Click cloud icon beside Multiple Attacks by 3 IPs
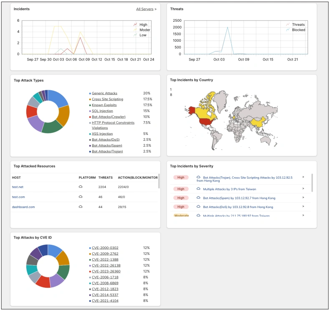331x312 pixels. pyautogui.click(x=199, y=189)
